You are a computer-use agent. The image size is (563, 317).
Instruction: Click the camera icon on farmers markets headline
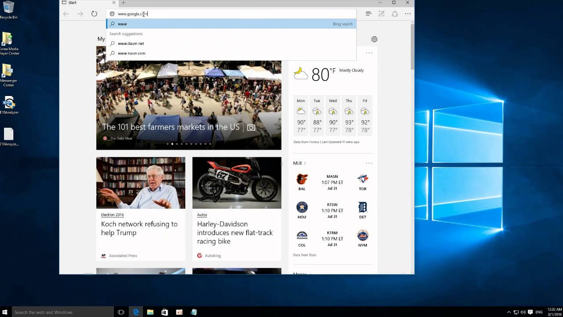click(251, 127)
